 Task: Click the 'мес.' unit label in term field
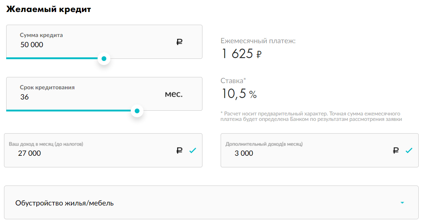click(174, 94)
